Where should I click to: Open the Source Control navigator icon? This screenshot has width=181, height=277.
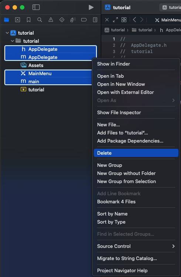17,20
